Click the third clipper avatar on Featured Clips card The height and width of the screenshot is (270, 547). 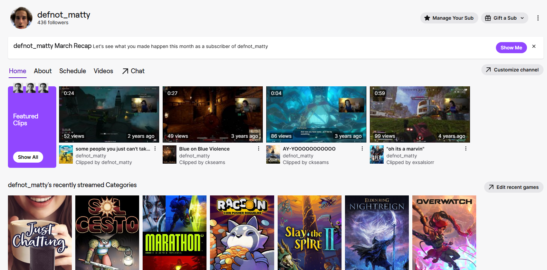43,88
